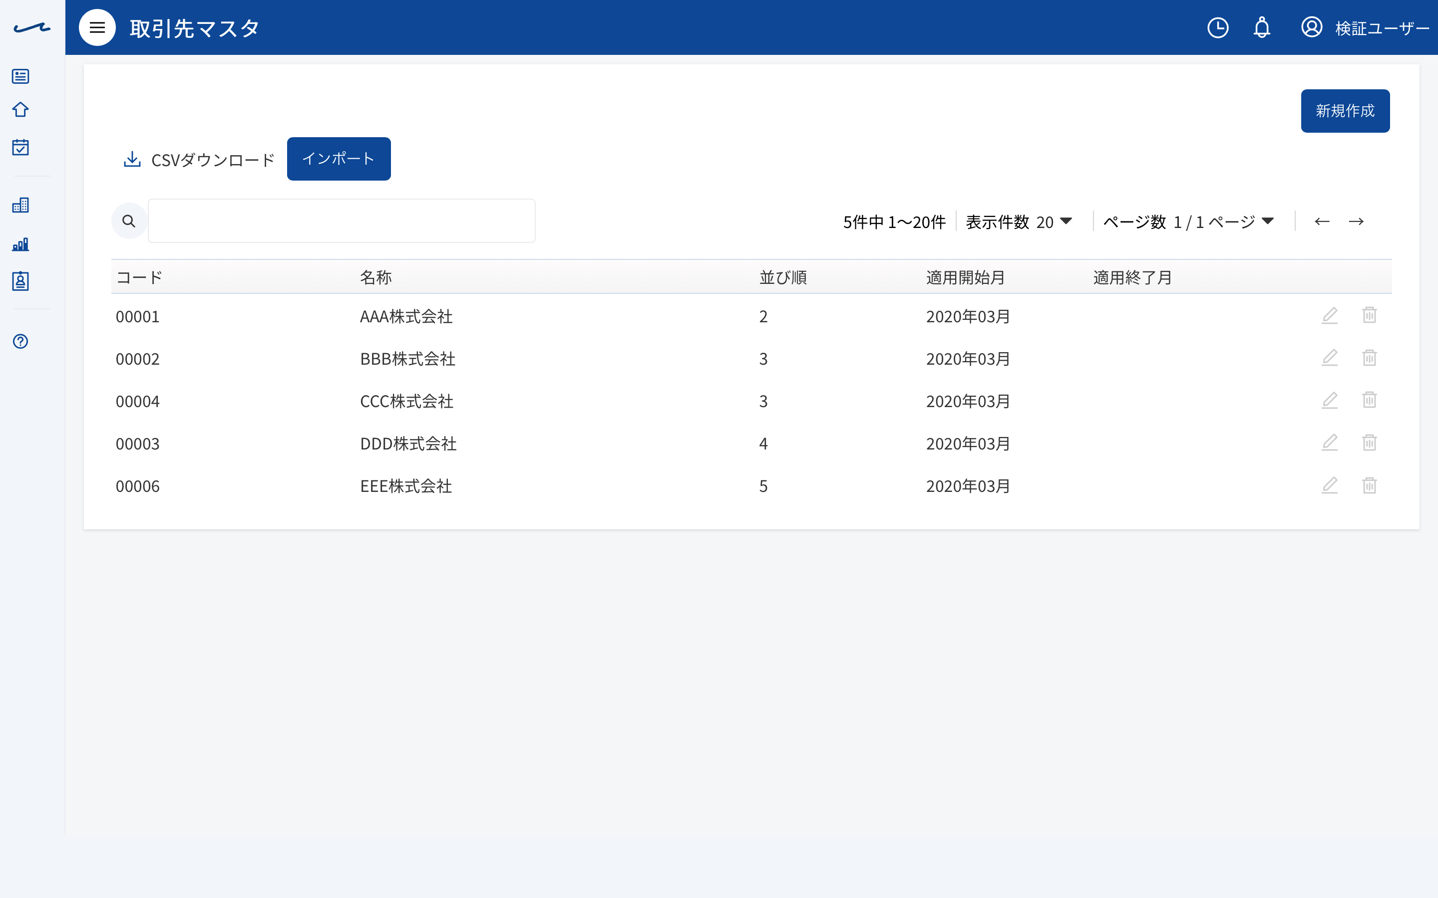Open the notifications bell icon
Viewport: 1438px width, 898px height.
[1262, 27]
